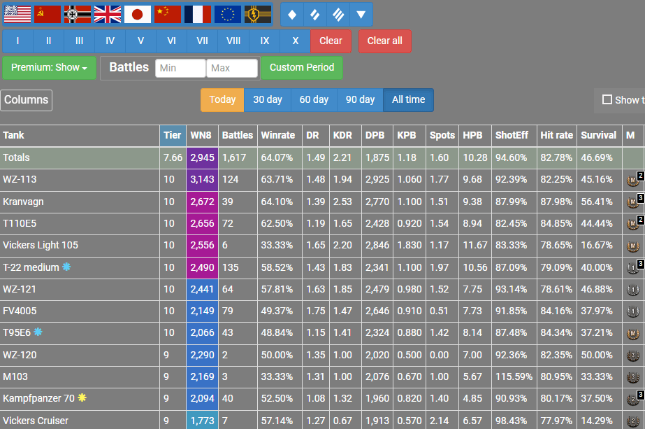Toggle tier VIII filter button
Image resolution: width=645 pixels, height=429 pixels.
pos(233,41)
